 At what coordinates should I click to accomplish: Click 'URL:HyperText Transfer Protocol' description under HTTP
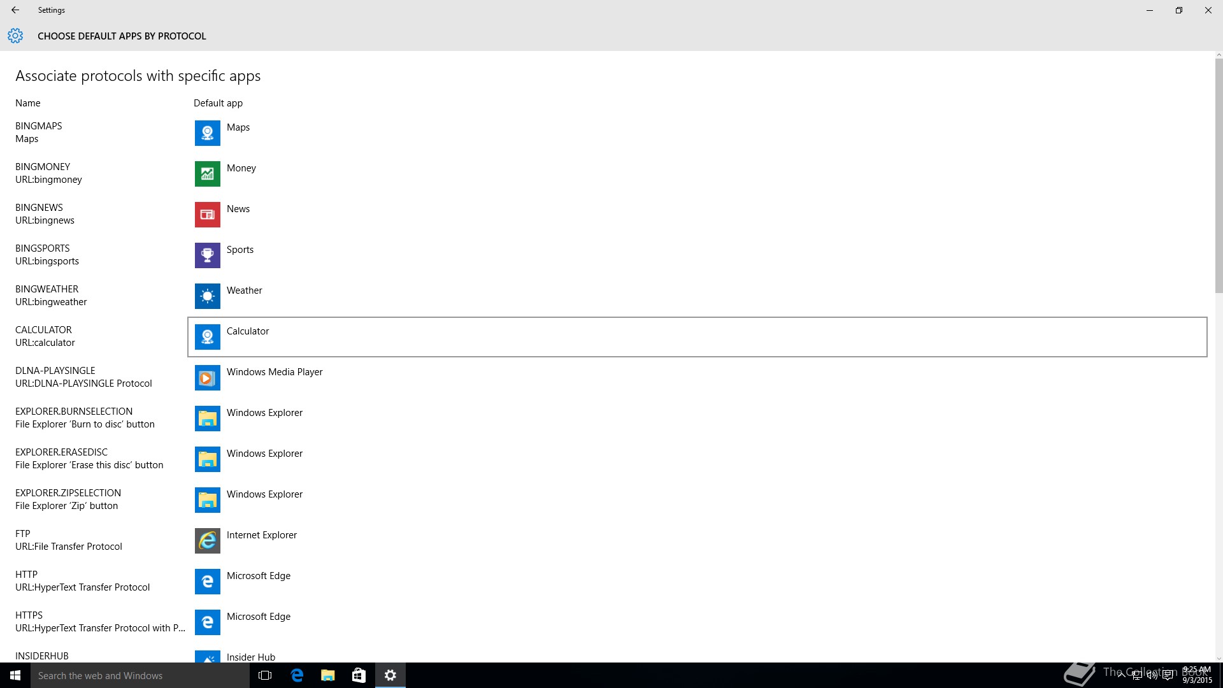(x=83, y=587)
